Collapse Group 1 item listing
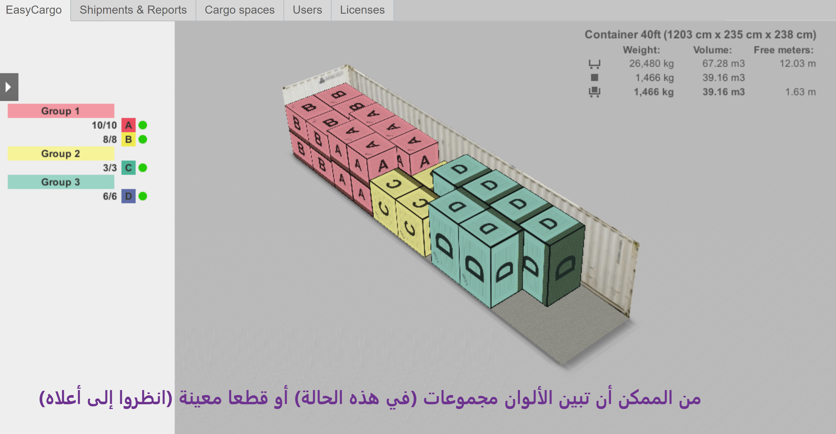The image size is (836, 434). pos(60,111)
